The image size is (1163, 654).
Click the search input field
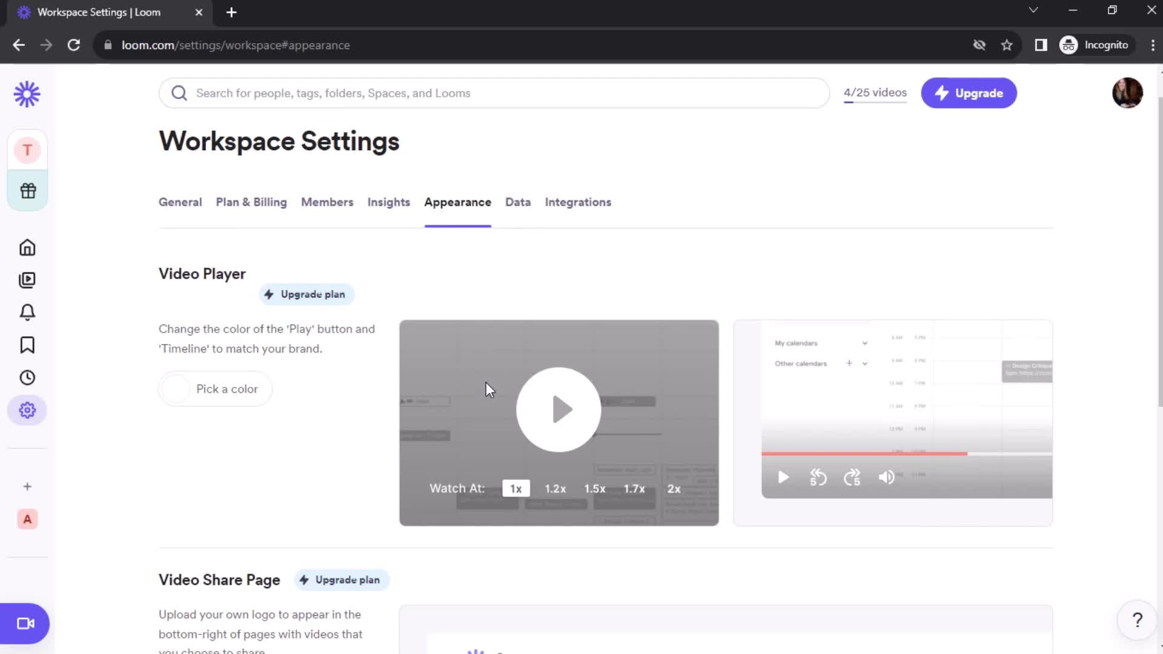[494, 93]
